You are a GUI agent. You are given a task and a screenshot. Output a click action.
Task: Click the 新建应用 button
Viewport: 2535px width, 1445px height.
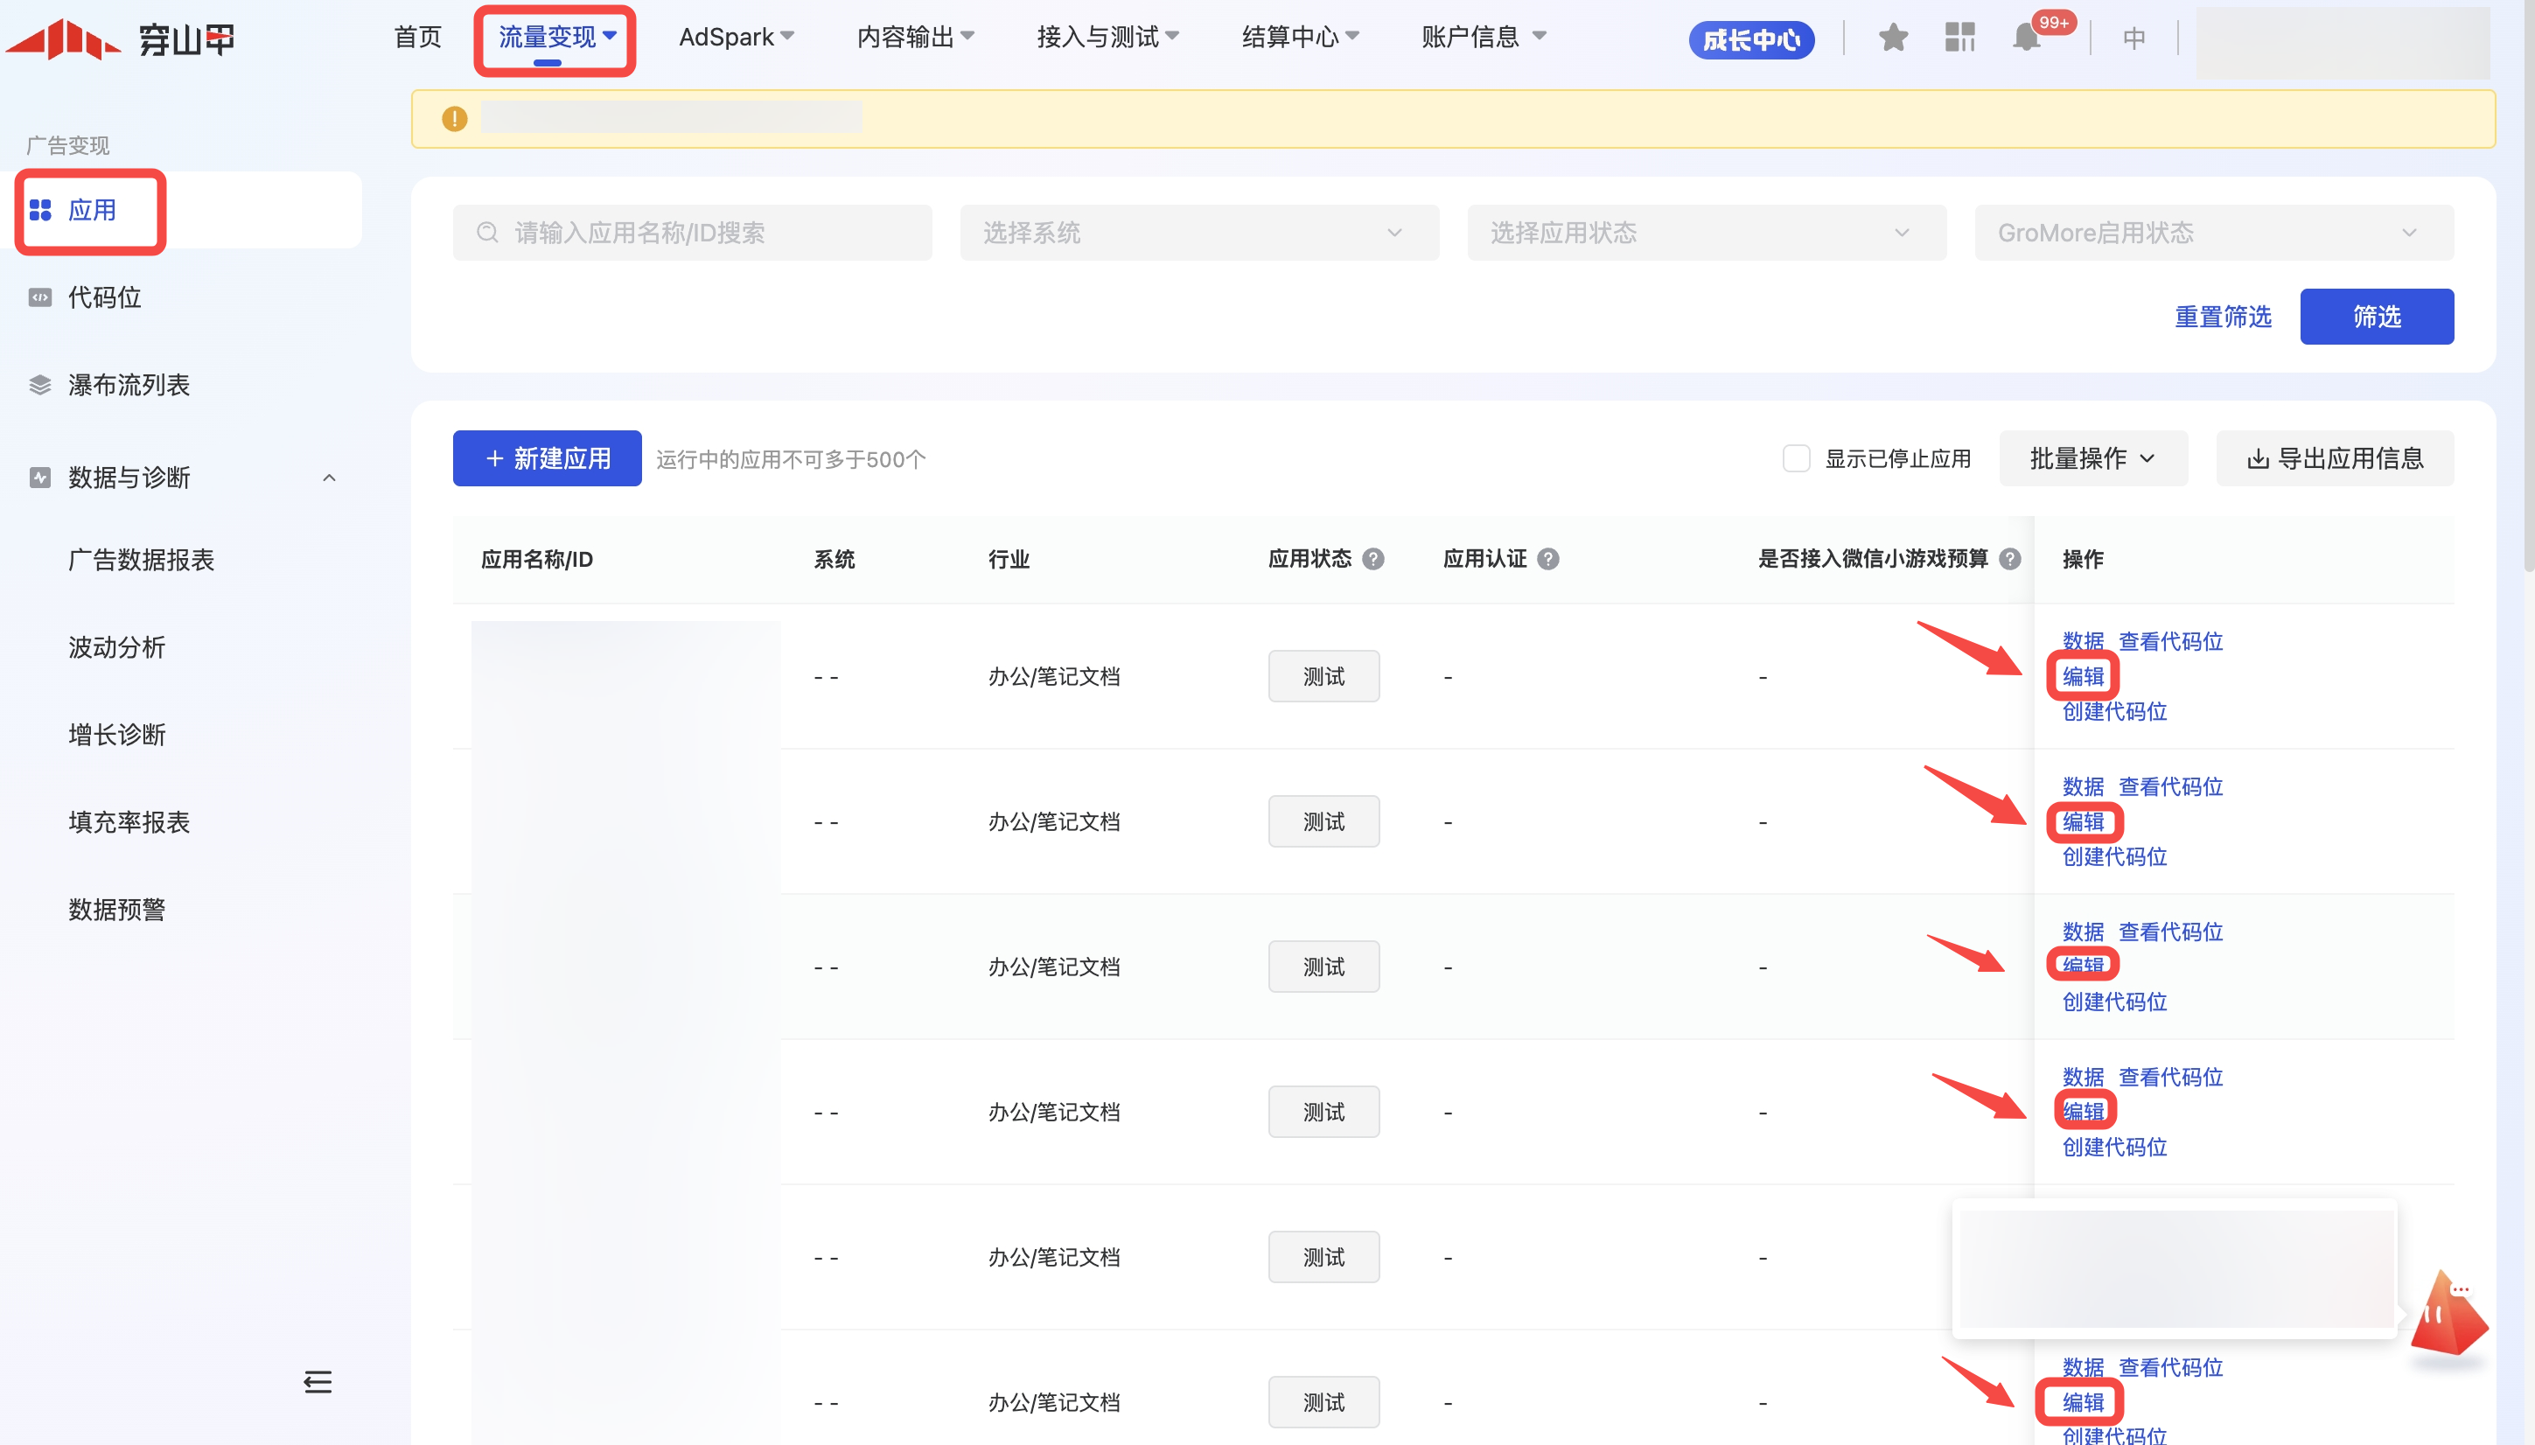tap(547, 458)
